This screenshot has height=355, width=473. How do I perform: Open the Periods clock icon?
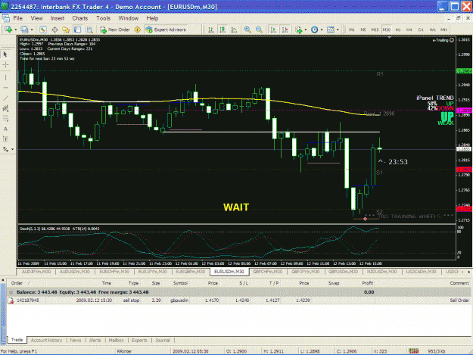click(x=315, y=30)
